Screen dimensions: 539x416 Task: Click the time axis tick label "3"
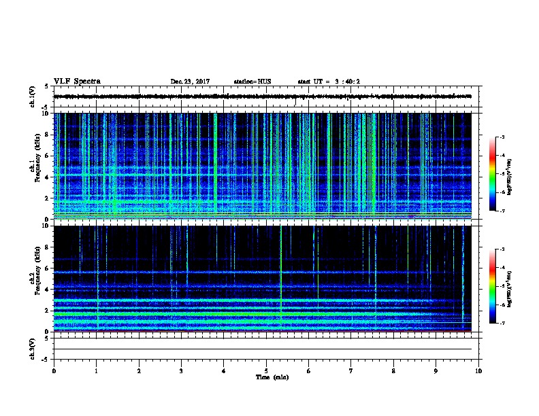click(x=181, y=371)
